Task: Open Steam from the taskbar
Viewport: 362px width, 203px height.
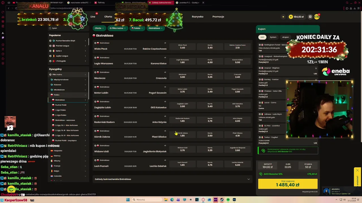Action: 222,200
